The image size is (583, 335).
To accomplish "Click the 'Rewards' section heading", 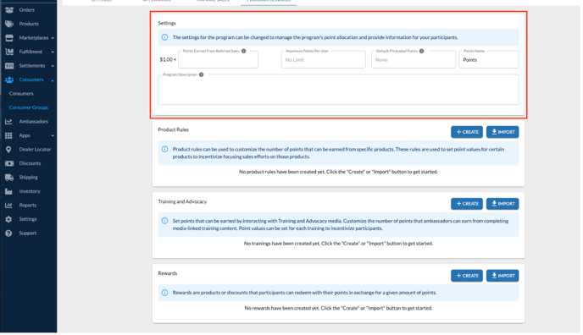I will 167,273.
